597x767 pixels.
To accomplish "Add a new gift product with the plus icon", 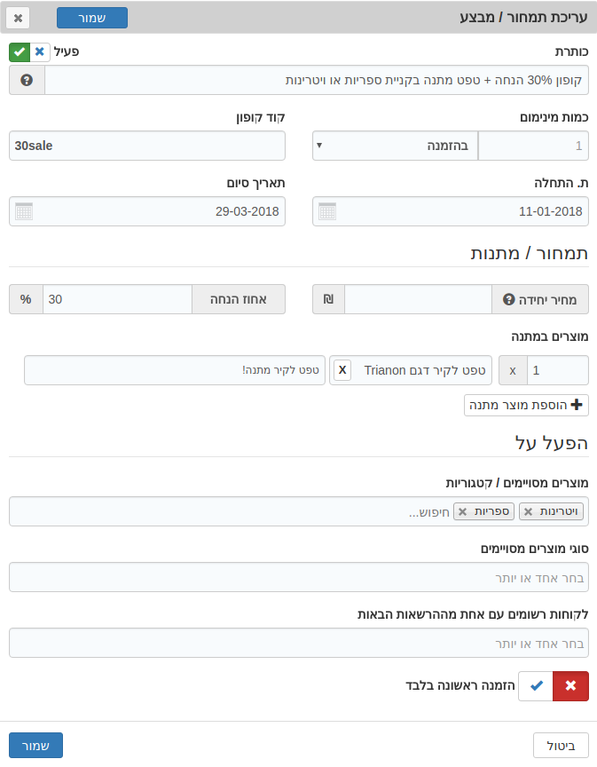I will pyautogui.click(x=576, y=405).
